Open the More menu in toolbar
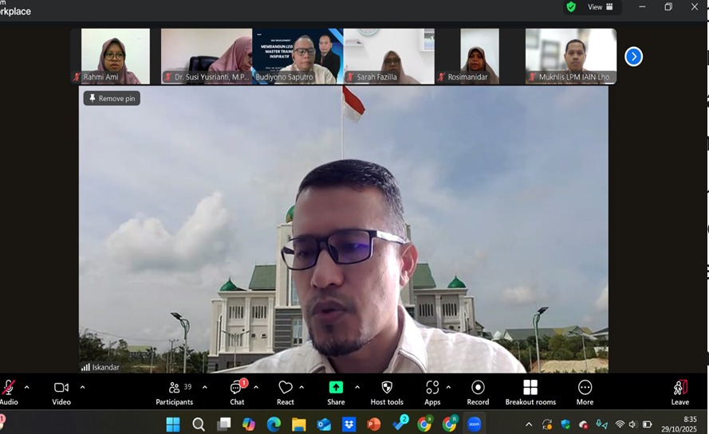This screenshot has height=434, width=709. click(585, 392)
